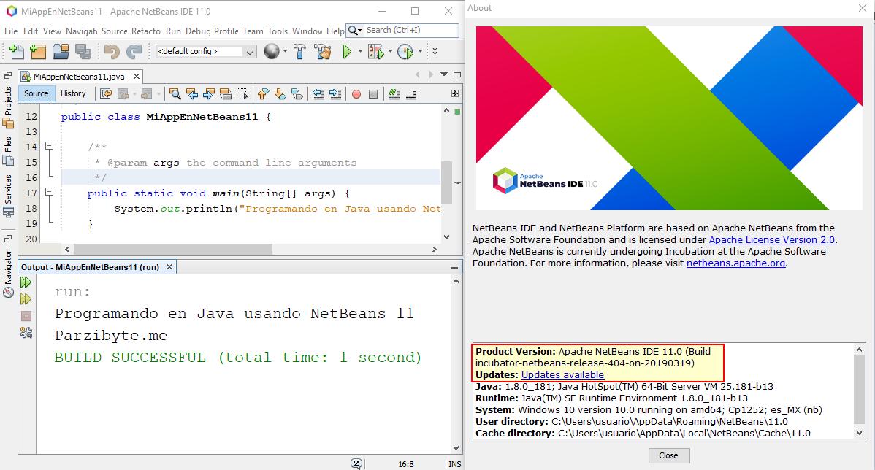Open the document list dropdown arrow

(444, 74)
